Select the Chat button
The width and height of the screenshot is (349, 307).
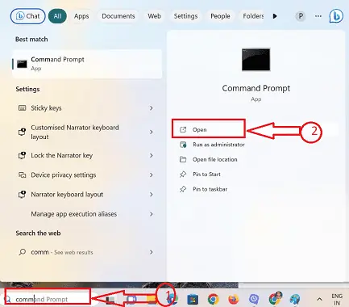tap(27, 16)
